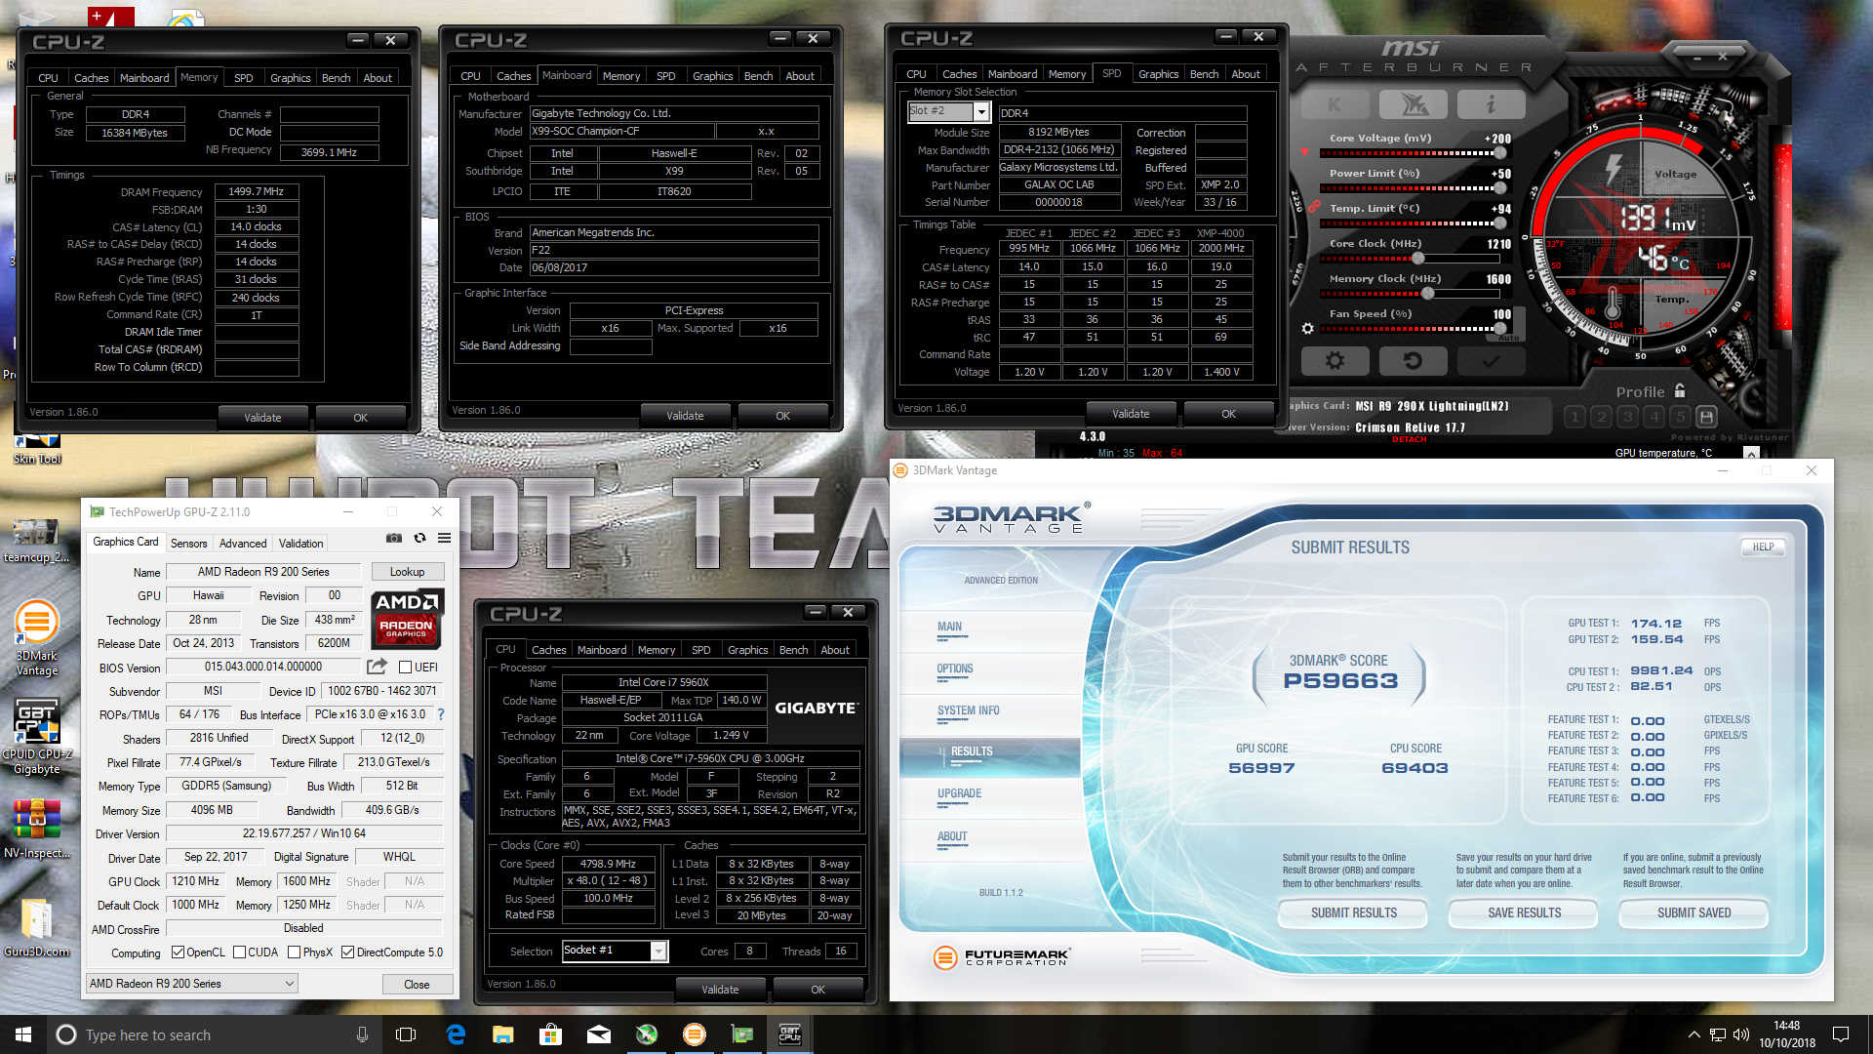Select profile slot 3 in Afterburner

pos(1627,417)
